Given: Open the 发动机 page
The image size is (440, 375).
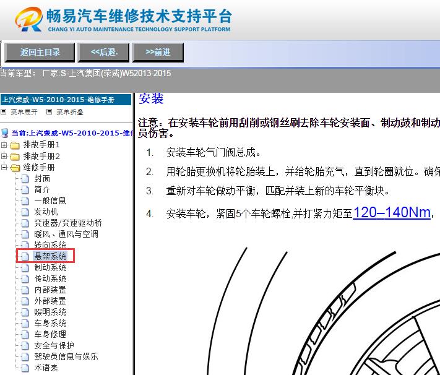Looking at the screenshot, I should 46,212.
